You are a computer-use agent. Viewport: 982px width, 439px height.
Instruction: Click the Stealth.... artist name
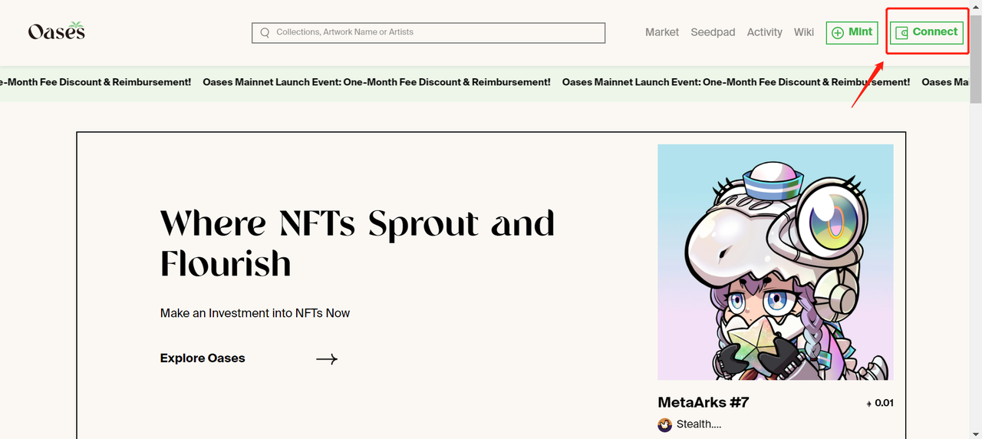pyautogui.click(x=699, y=424)
